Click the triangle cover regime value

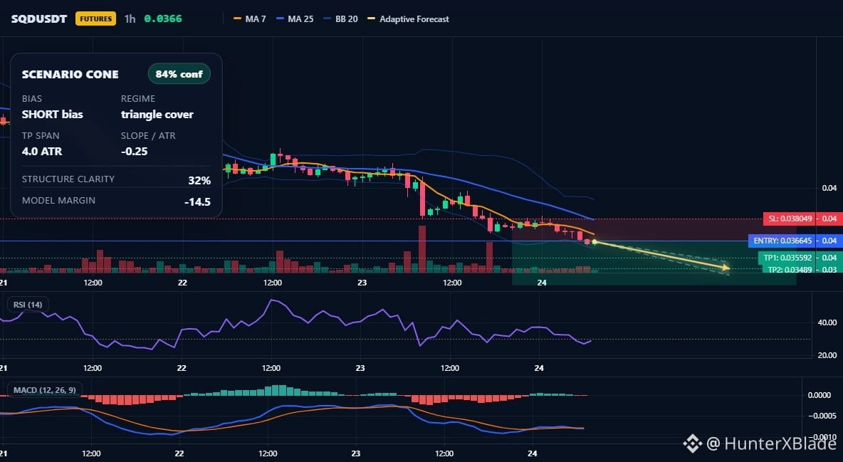pyautogui.click(x=157, y=114)
